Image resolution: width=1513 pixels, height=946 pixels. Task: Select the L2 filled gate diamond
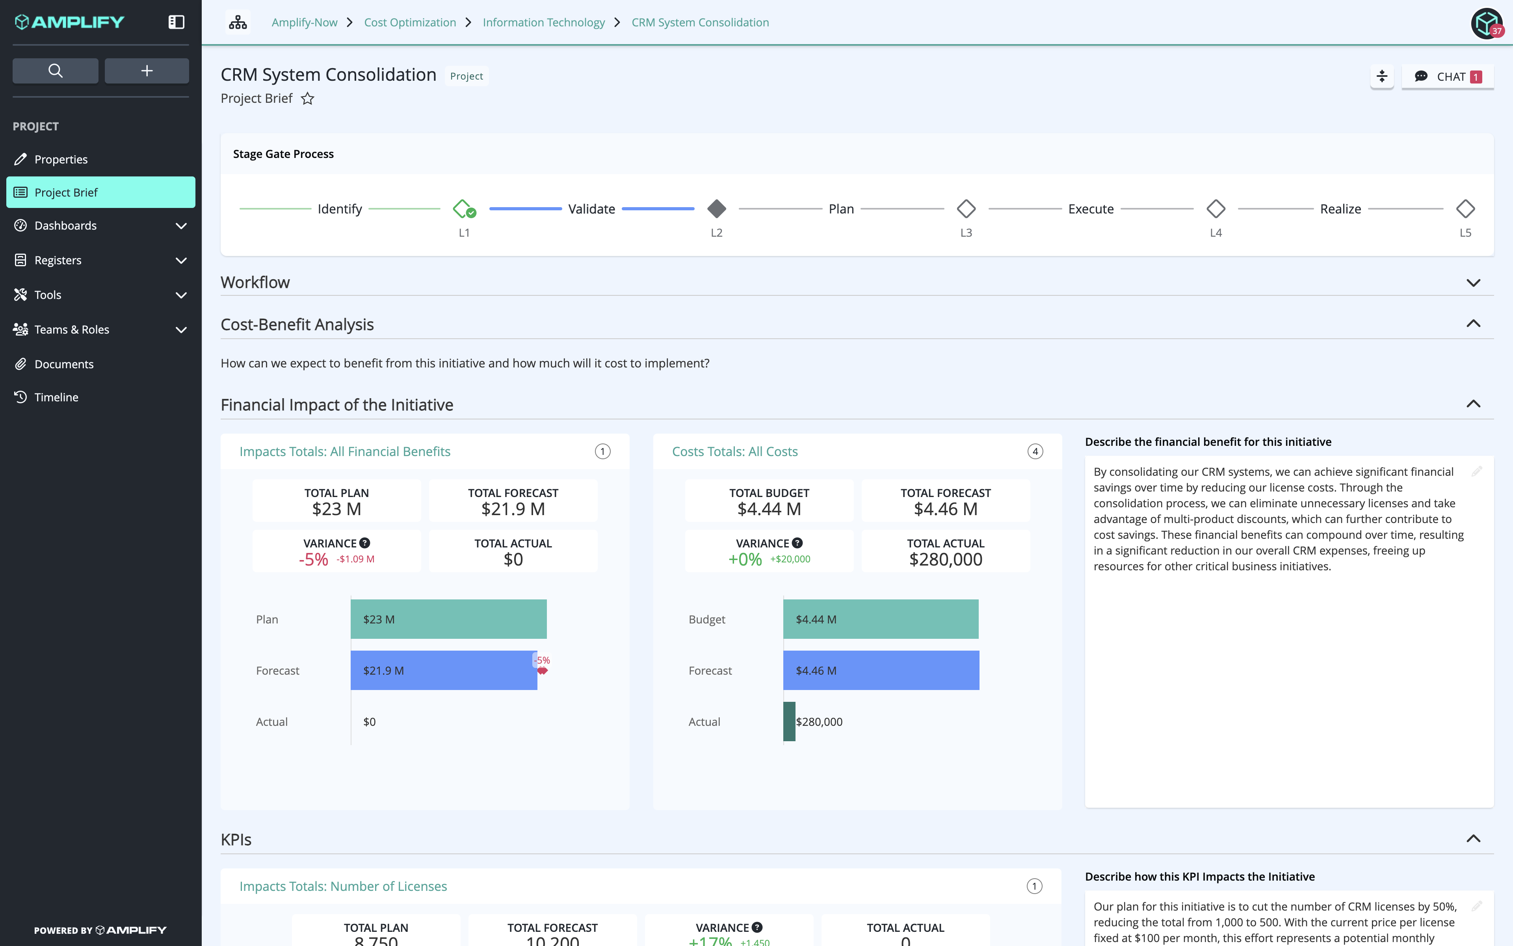716,208
